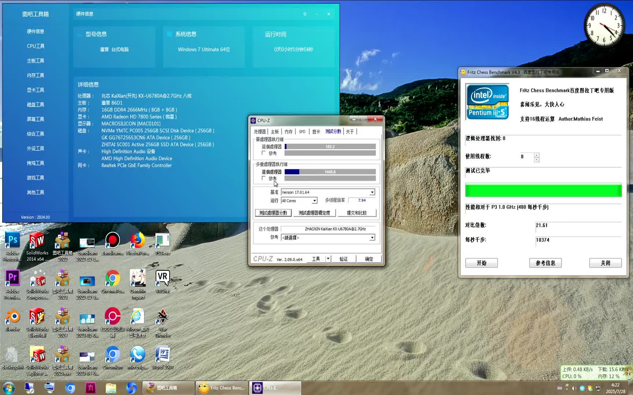Switch to the SPD tab in CPU-Z

[x=302, y=132]
